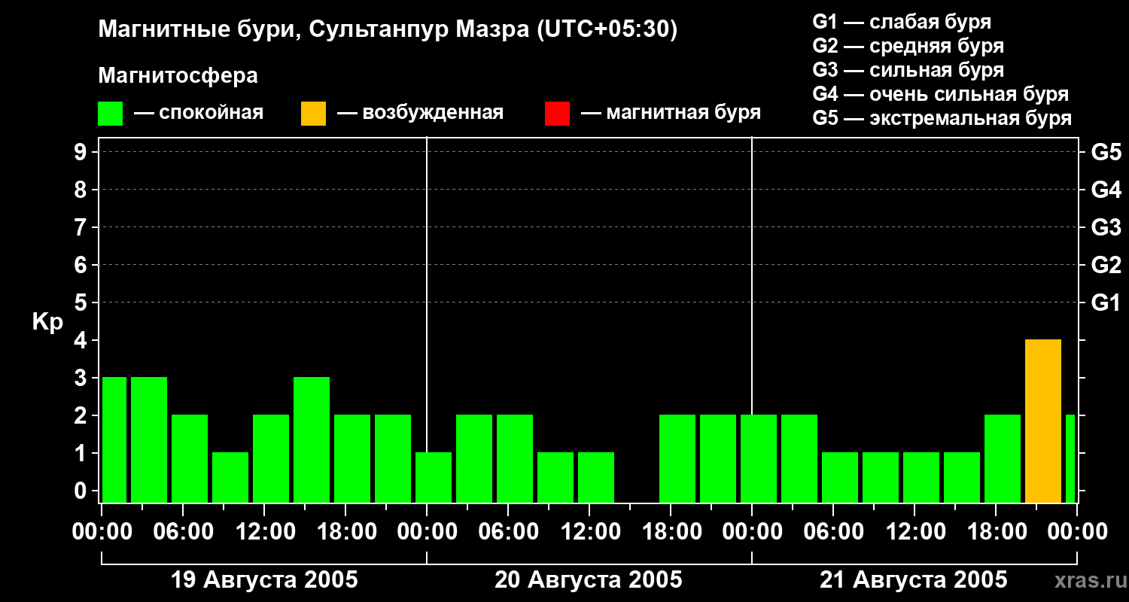Click the '12:00' time label under 19 August
1129x602 pixels.
pos(264,532)
